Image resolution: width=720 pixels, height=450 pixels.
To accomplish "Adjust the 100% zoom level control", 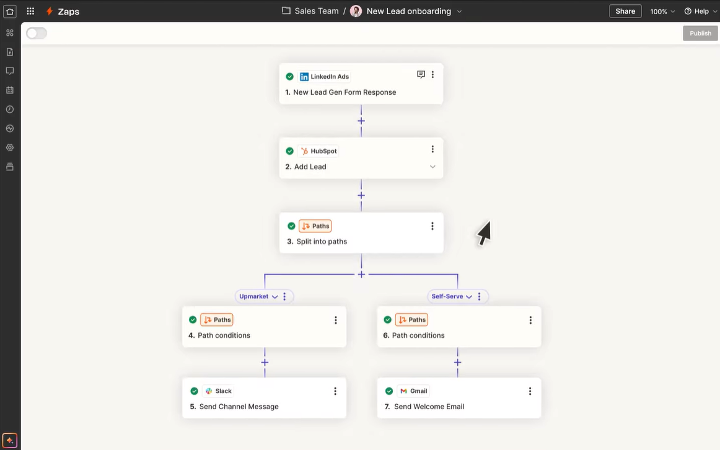I will [662, 11].
